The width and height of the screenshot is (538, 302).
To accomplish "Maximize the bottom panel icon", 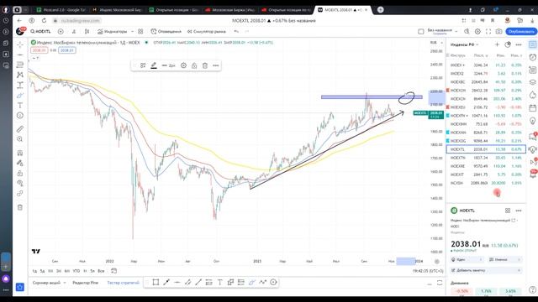I will tap(440, 283).
